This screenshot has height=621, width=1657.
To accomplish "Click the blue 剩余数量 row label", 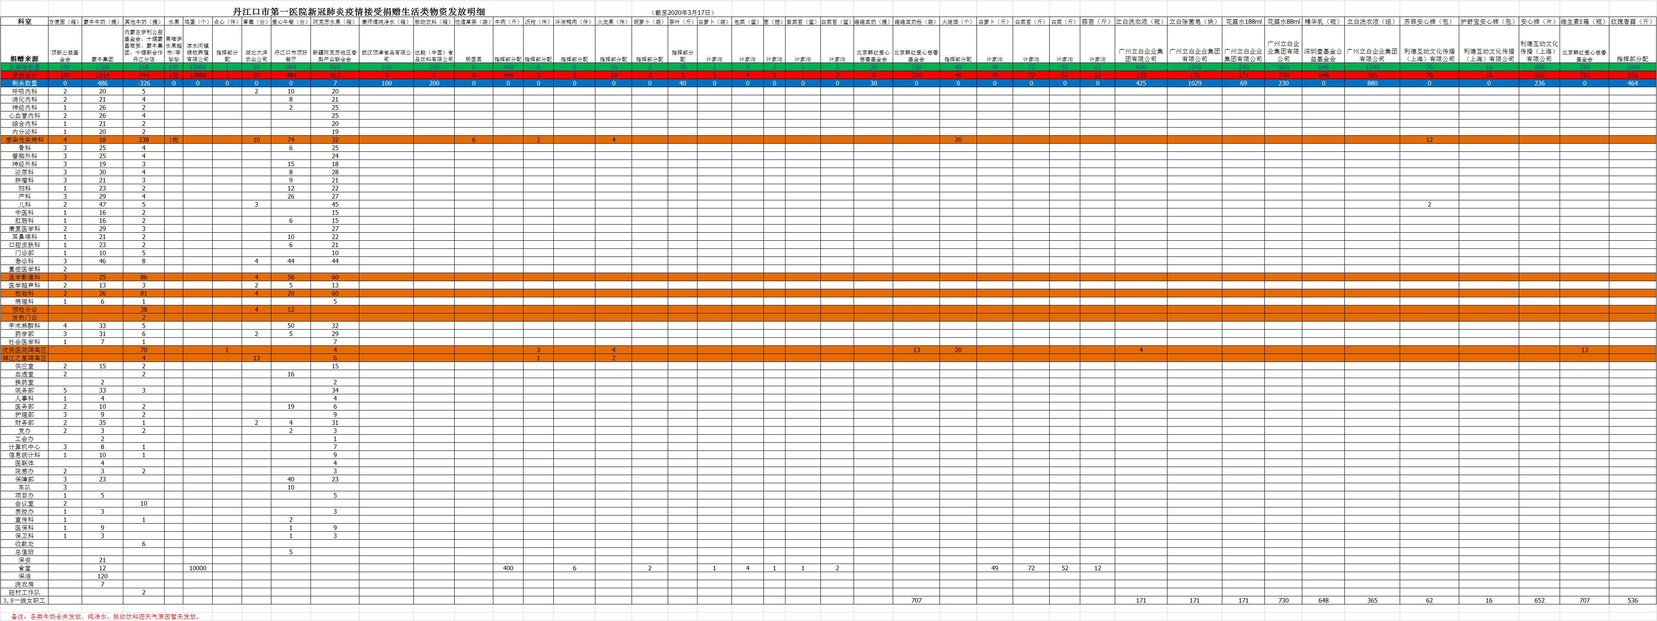I will [x=24, y=83].
